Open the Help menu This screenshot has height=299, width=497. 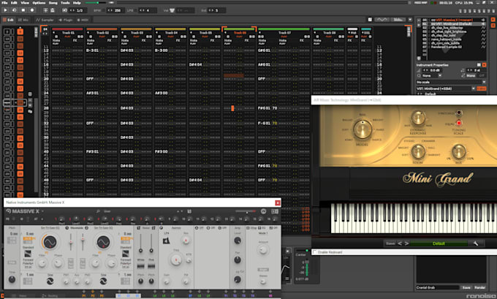[77, 2]
